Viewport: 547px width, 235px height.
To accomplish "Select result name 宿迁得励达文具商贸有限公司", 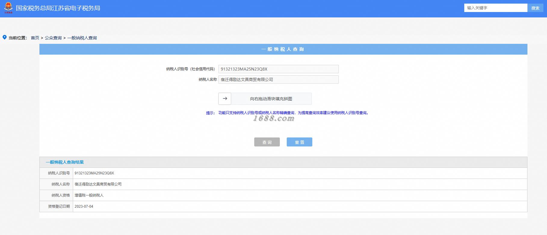I will coord(98,184).
